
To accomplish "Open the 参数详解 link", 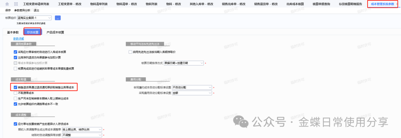I will click(19, 39).
